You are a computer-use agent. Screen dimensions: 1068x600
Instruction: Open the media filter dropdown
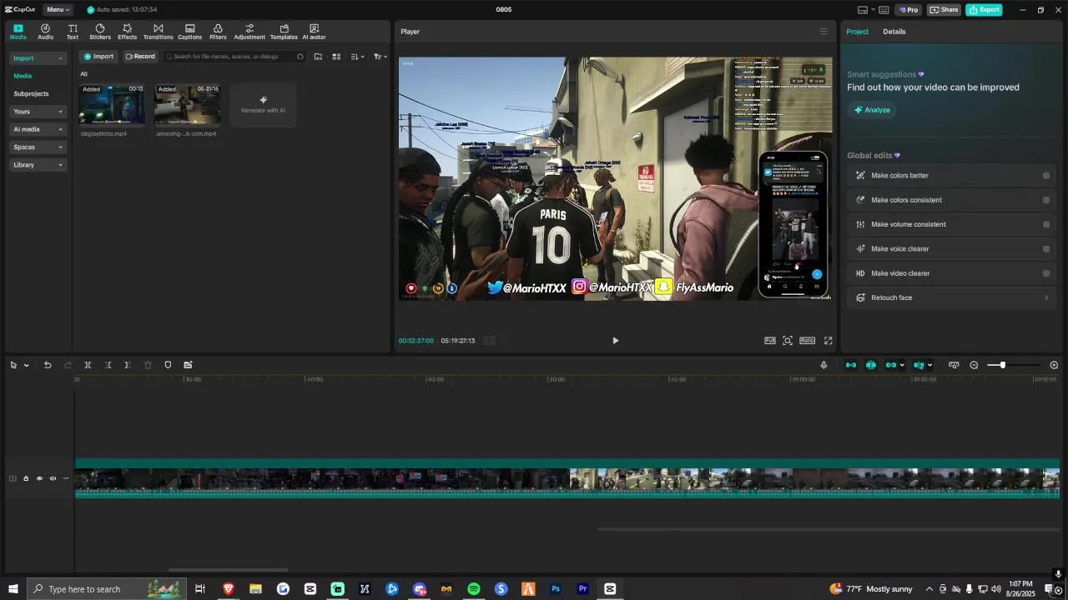click(x=380, y=57)
